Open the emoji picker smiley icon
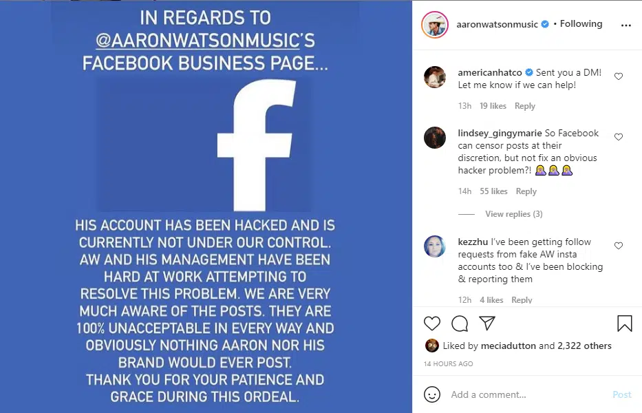Image resolution: width=642 pixels, height=413 pixels. [432, 394]
